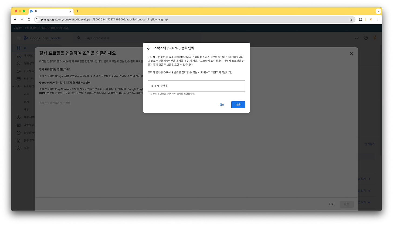Open 메시지함 inbox icon in the sidebar
Screen dimensions: 393x225
(18, 56)
